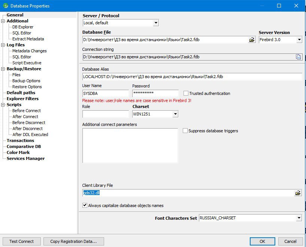Collapse the Log Files tree node
Screen dimensions: 306x247
point(3,45)
